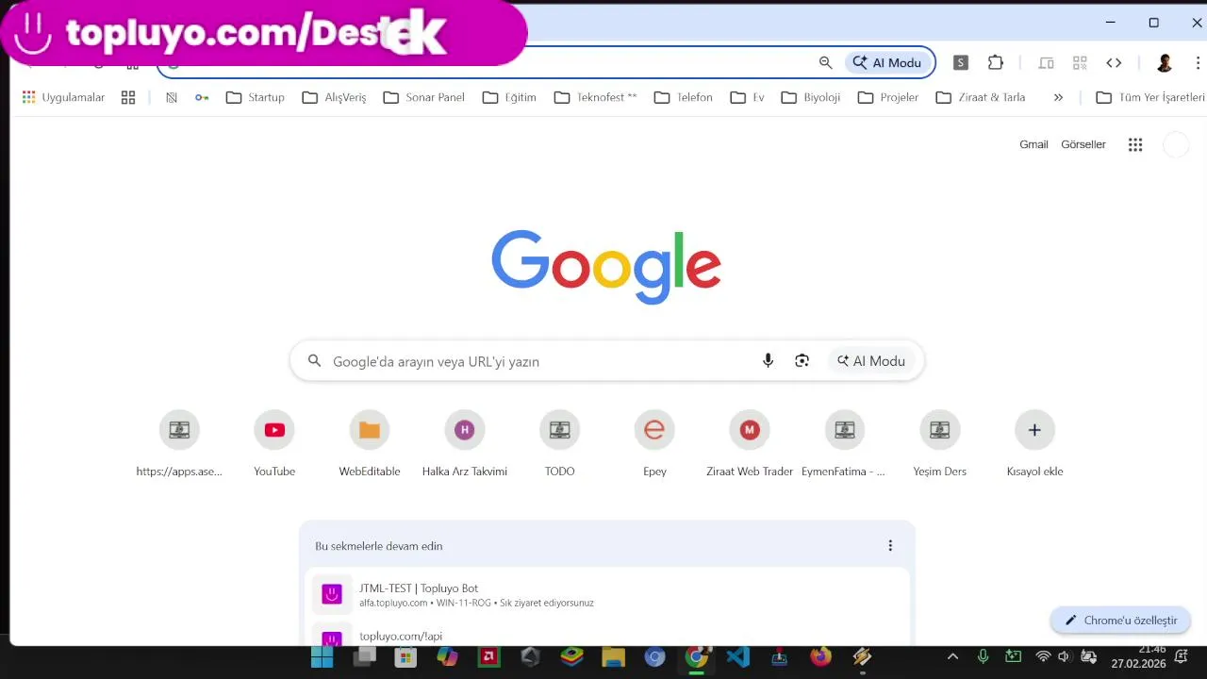Open AI Modu in the address bar

(887, 62)
